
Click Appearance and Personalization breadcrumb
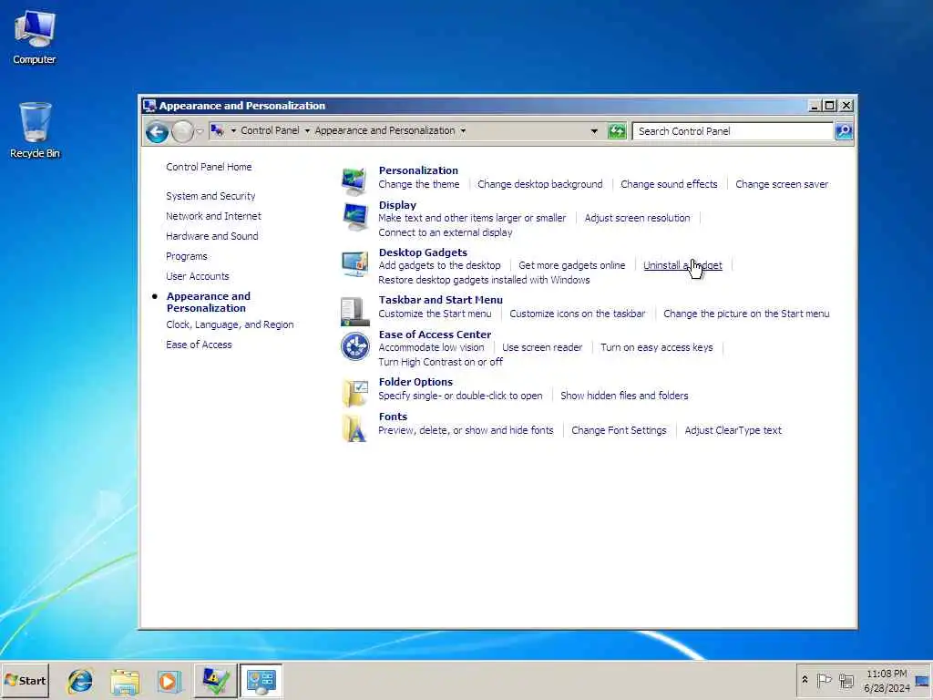385,130
